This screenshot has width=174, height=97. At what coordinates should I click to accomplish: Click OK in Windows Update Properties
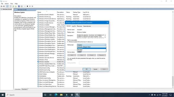click(86, 69)
